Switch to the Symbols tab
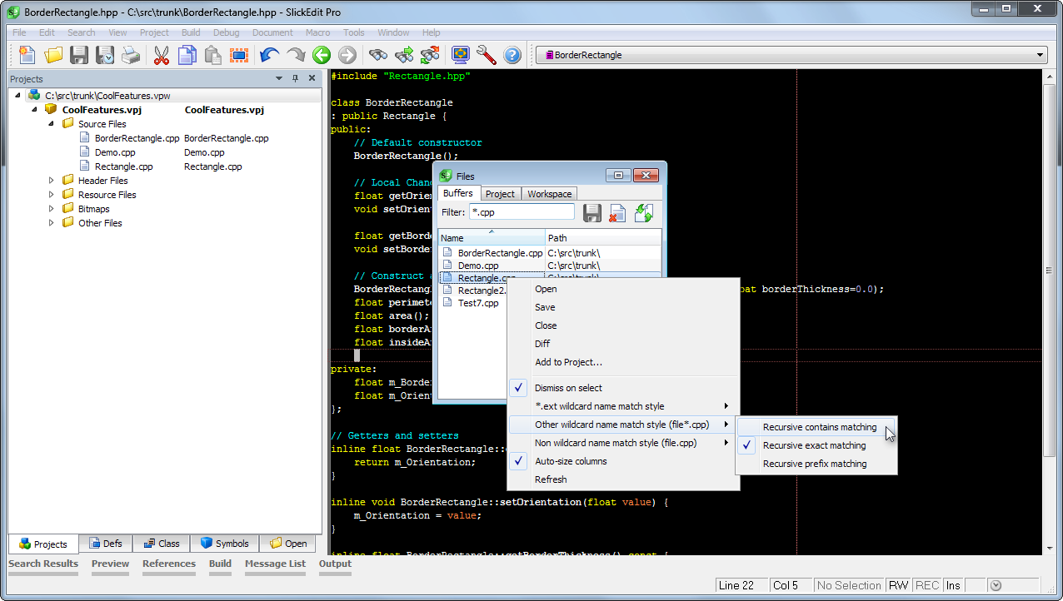This screenshot has width=1063, height=601. [x=225, y=544]
